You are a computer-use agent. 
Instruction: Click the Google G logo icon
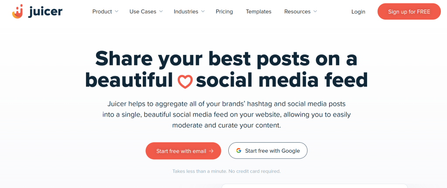239,151
